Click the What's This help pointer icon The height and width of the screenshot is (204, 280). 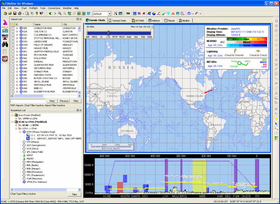coord(41,13)
